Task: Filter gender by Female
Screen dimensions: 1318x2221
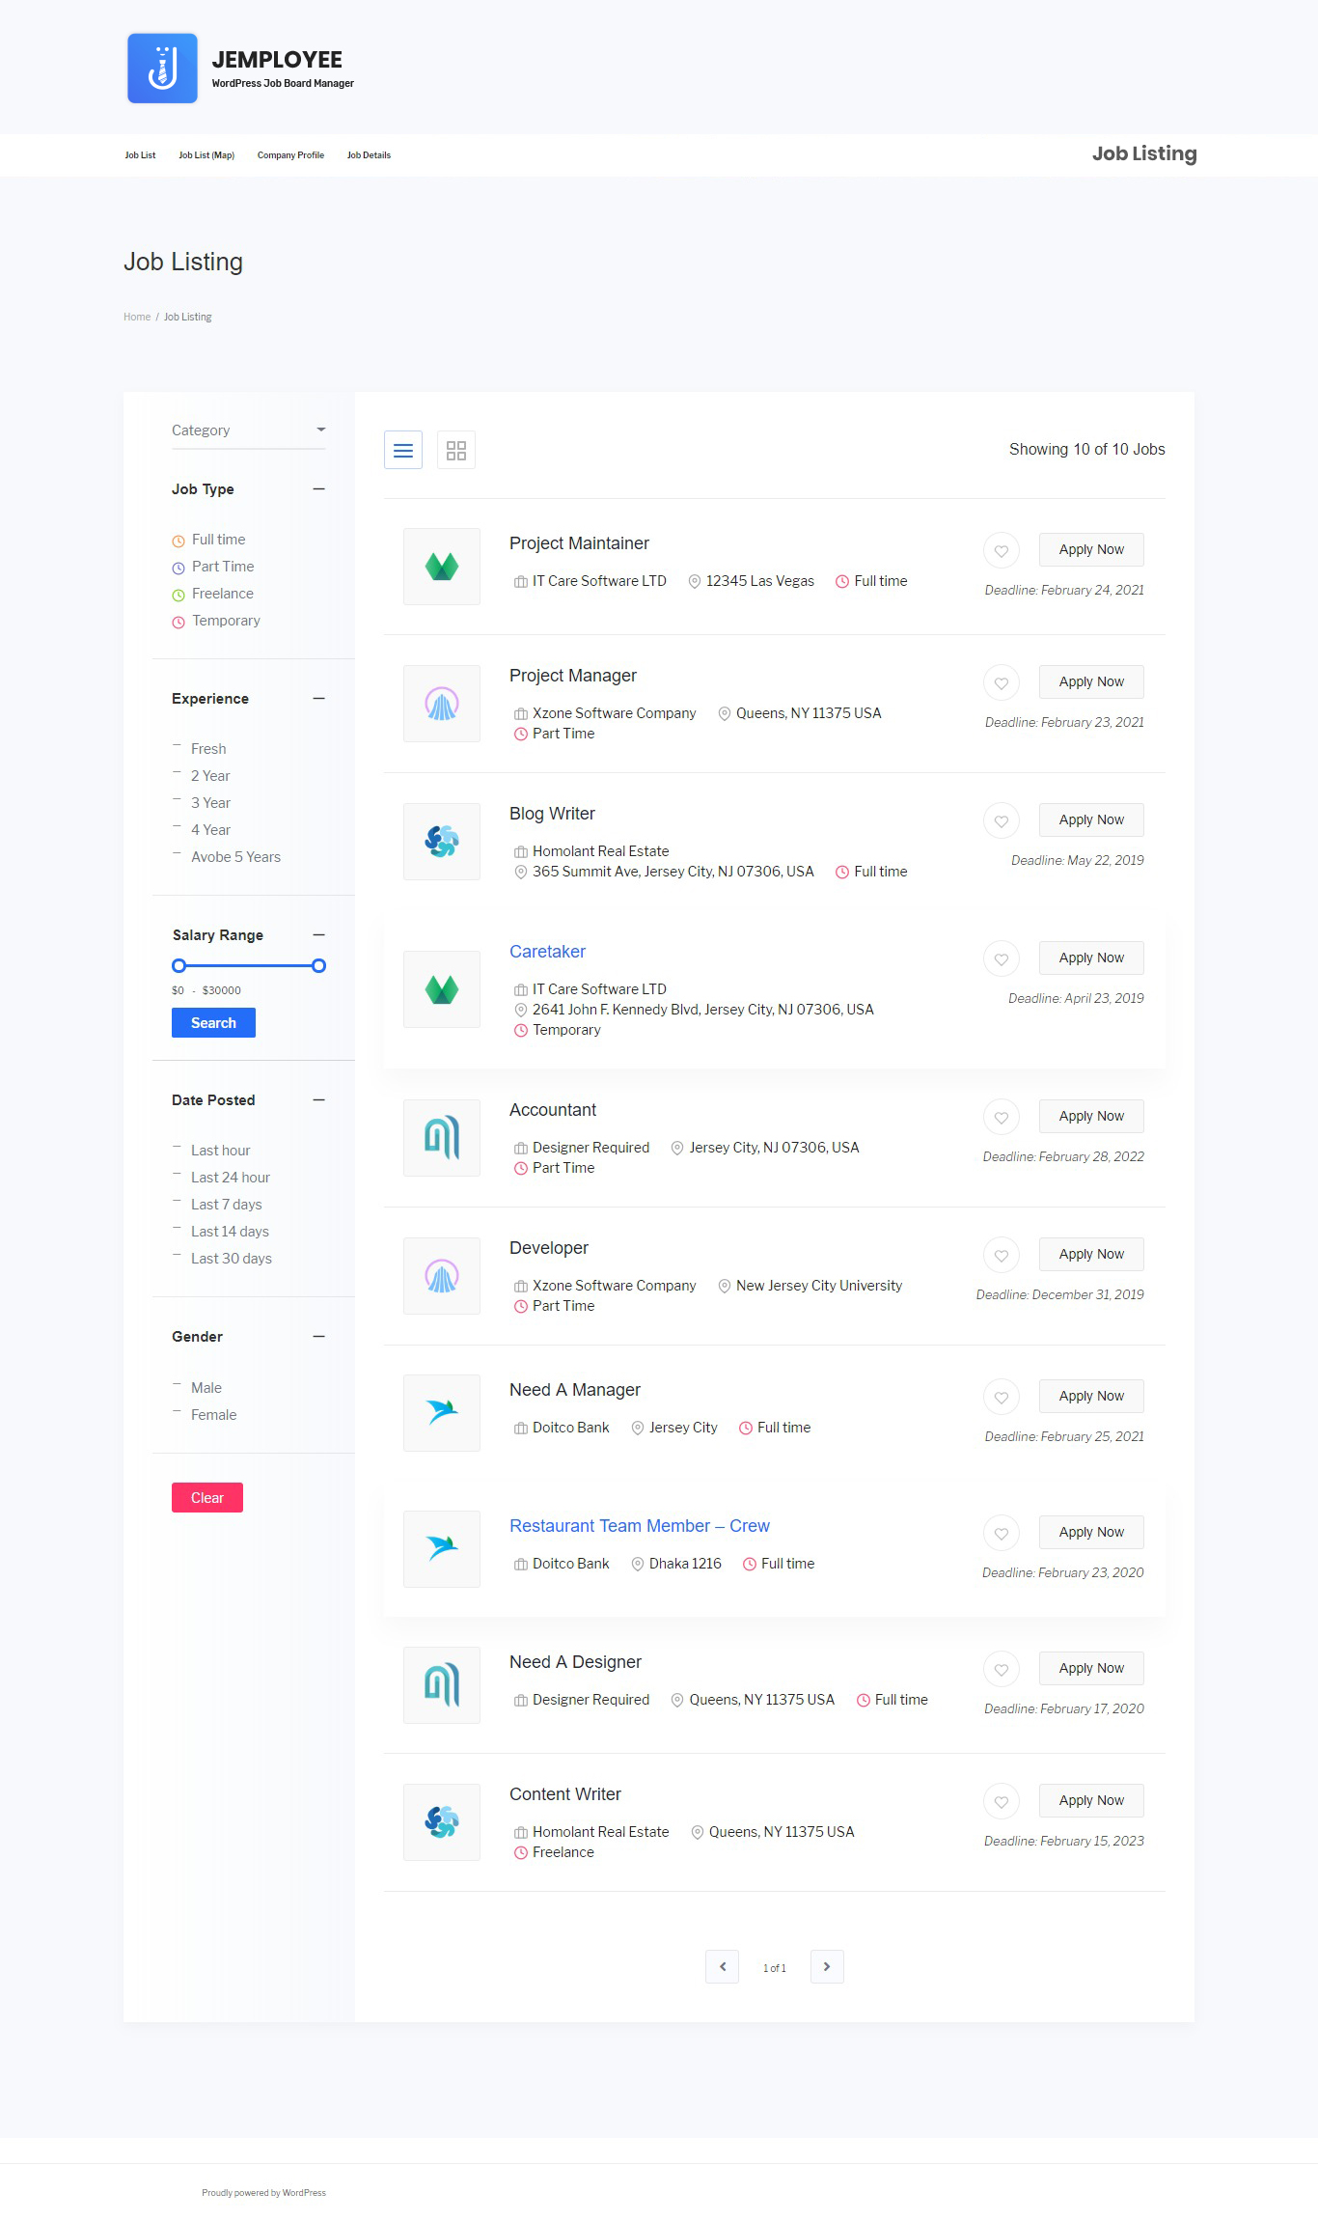Action: [213, 1415]
